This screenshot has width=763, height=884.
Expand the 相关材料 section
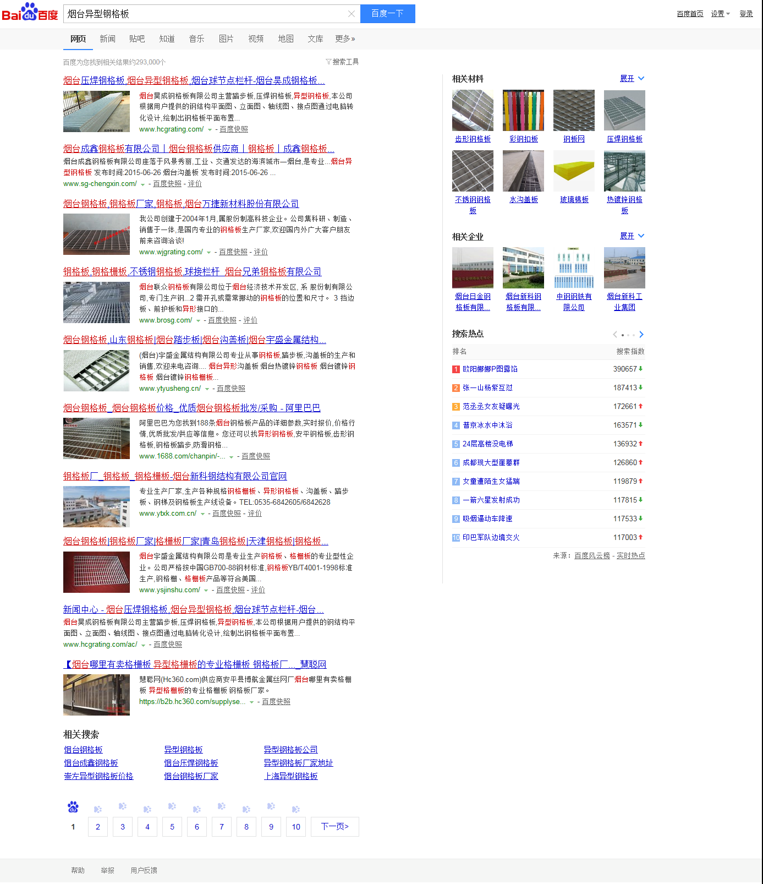click(x=632, y=79)
